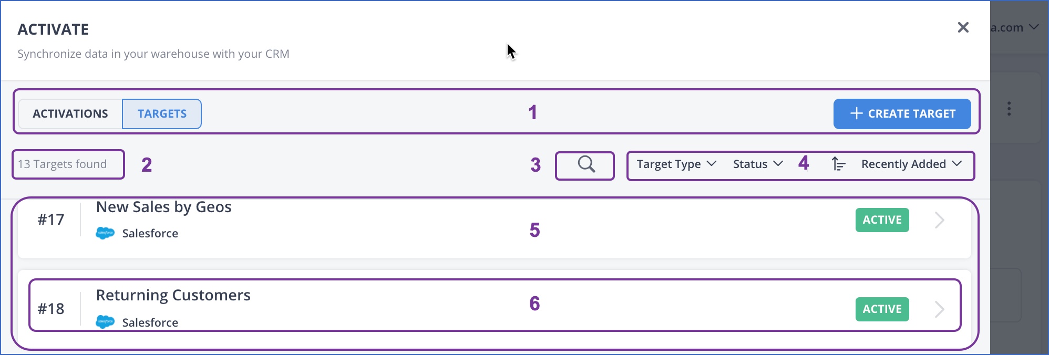Switch to the Activations tab

point(70,113)
